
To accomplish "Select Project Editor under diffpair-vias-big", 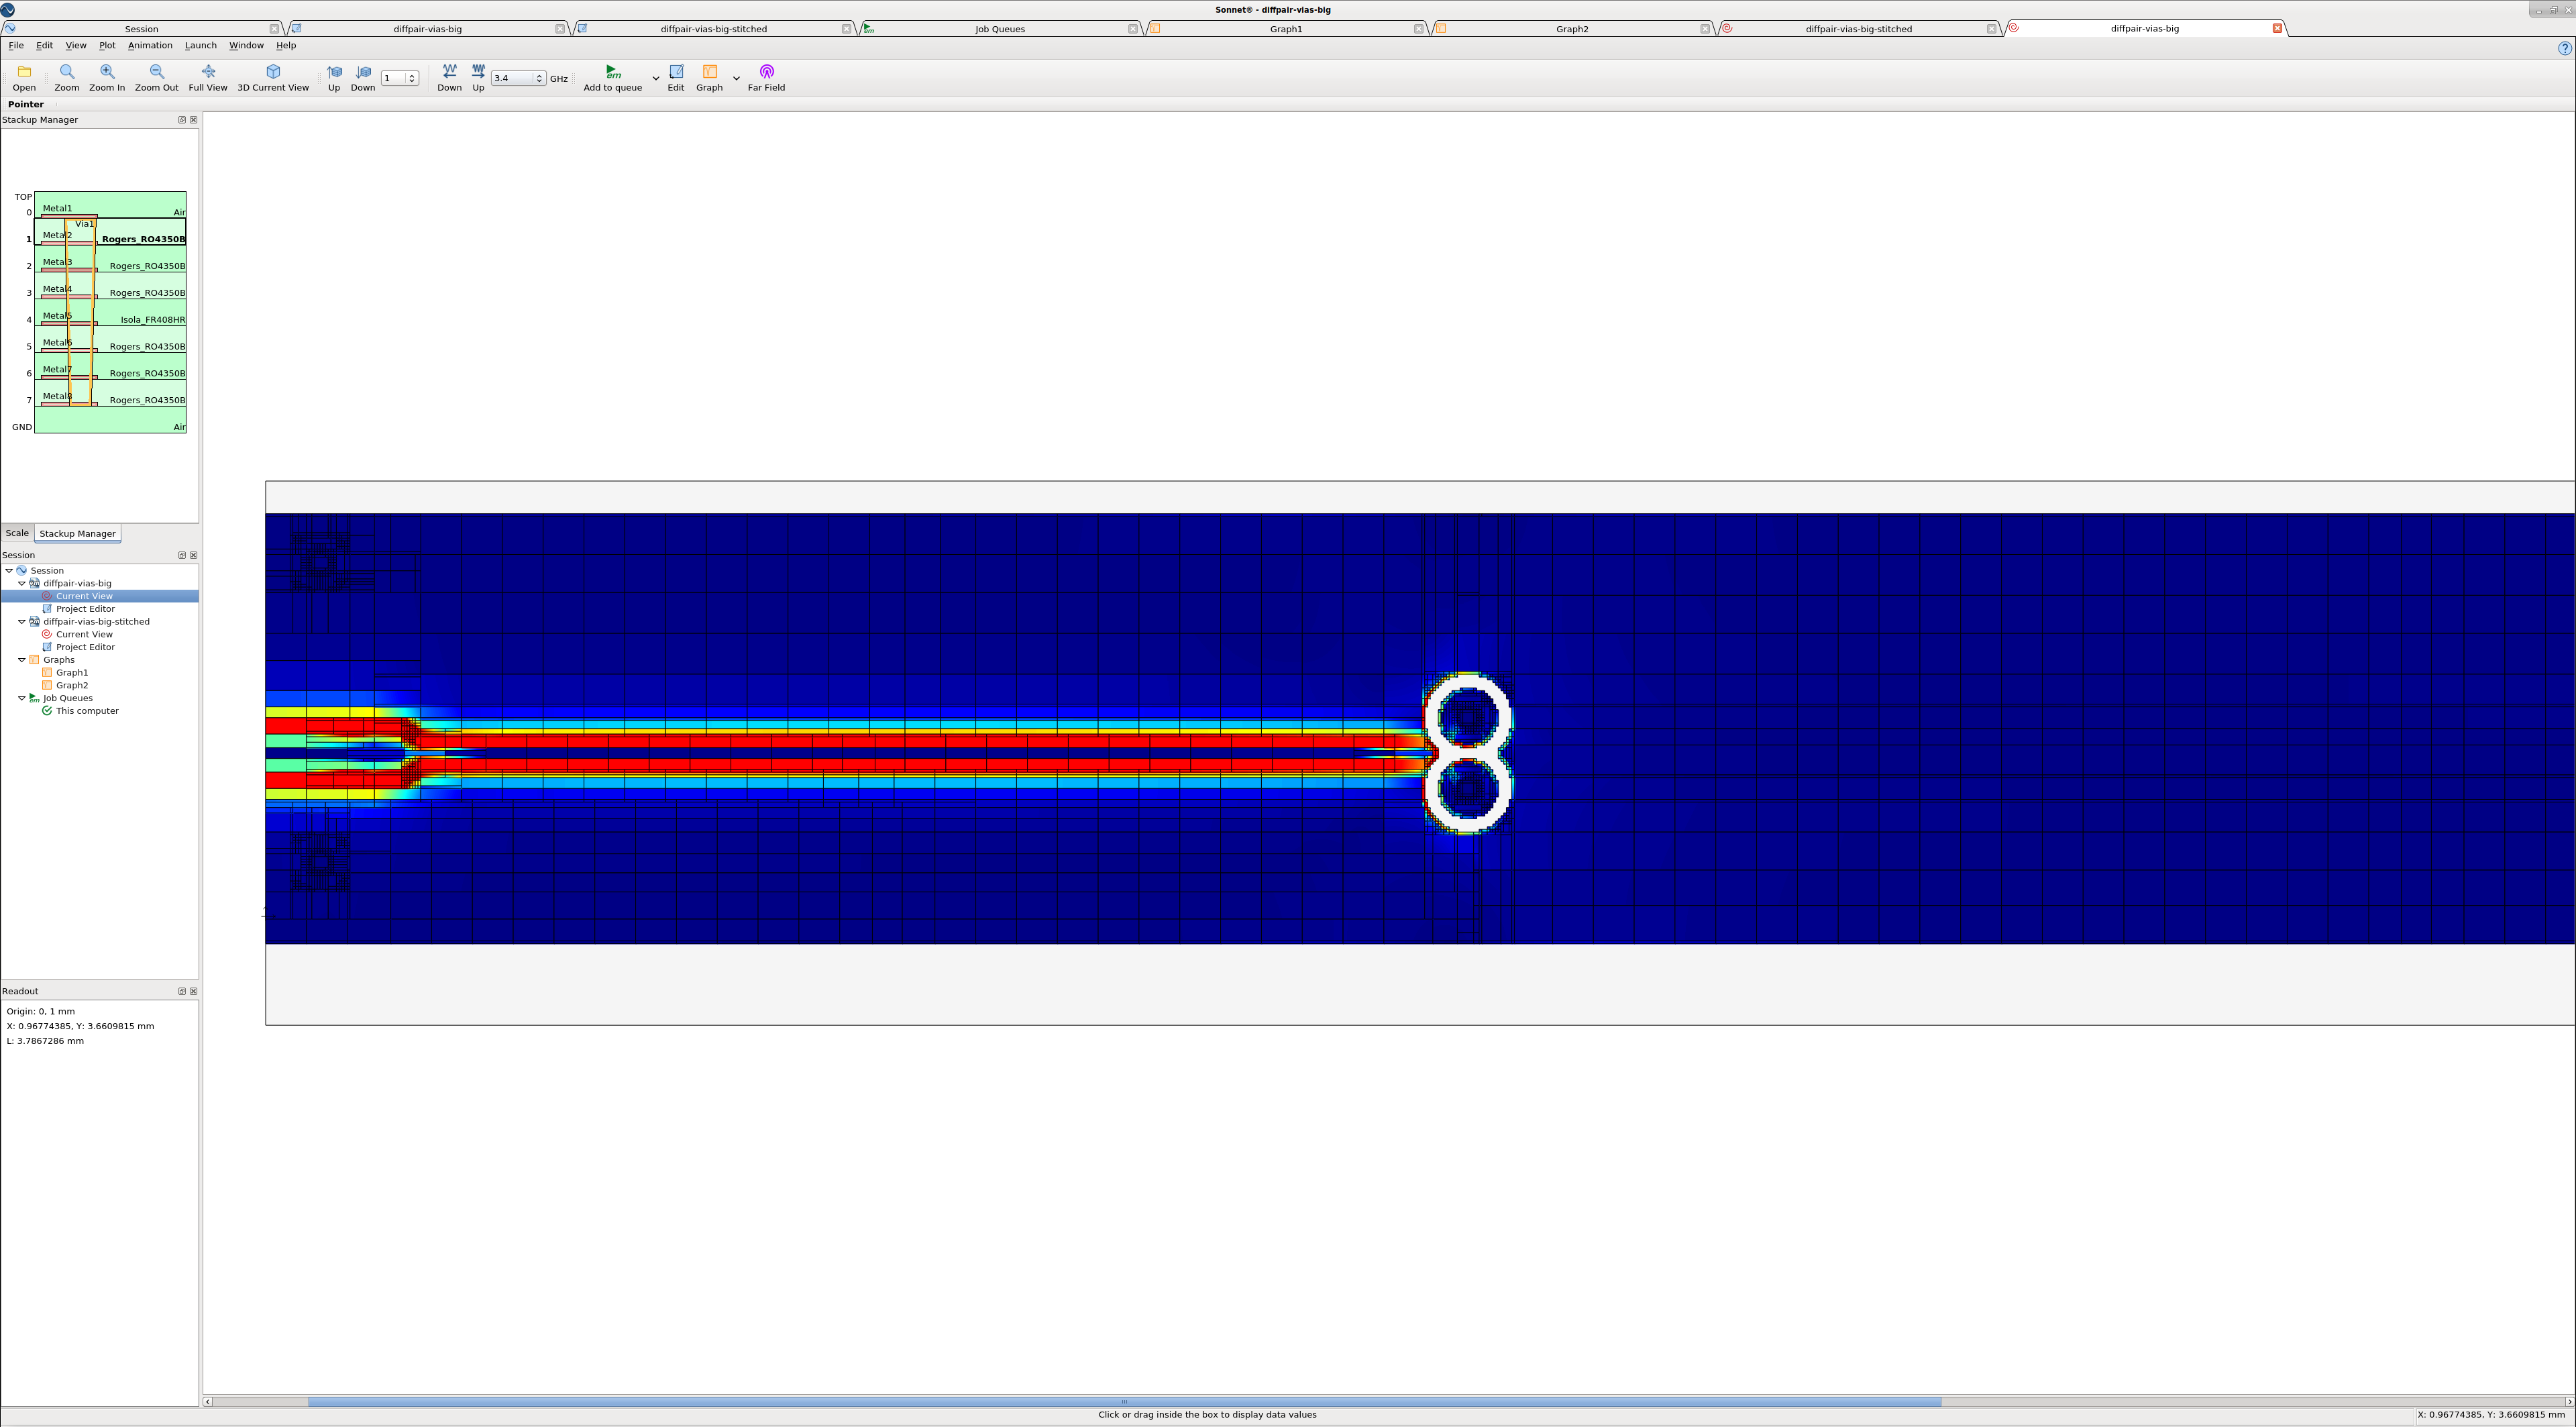I will click(x=85, y=609).
